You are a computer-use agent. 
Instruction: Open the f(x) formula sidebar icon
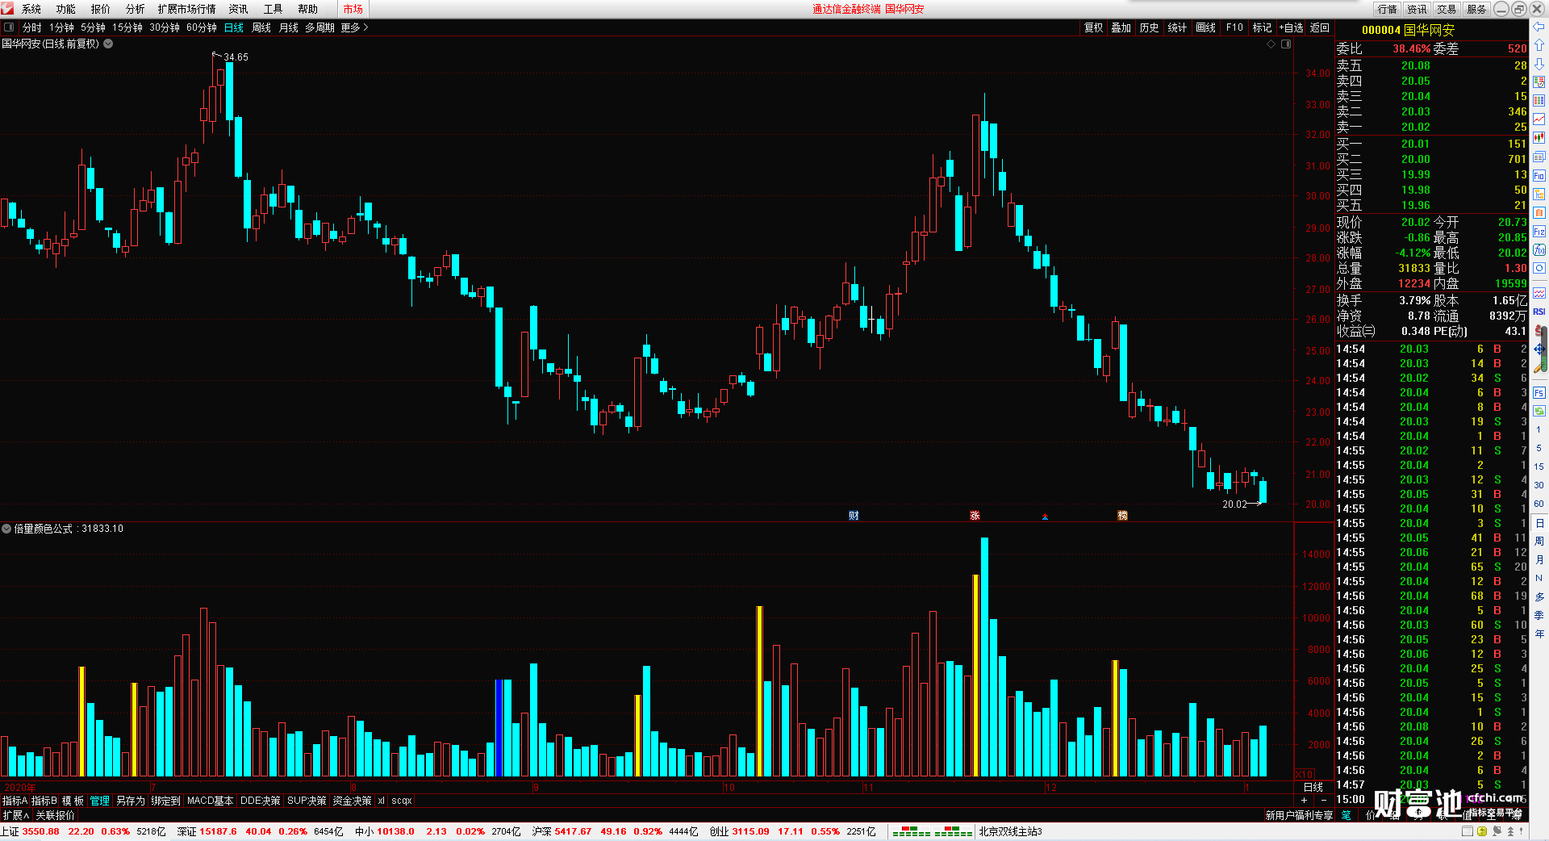(x=1539, y=250)
